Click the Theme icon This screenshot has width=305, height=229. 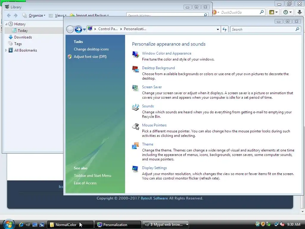pyautogui.click(x=136, y=146)
